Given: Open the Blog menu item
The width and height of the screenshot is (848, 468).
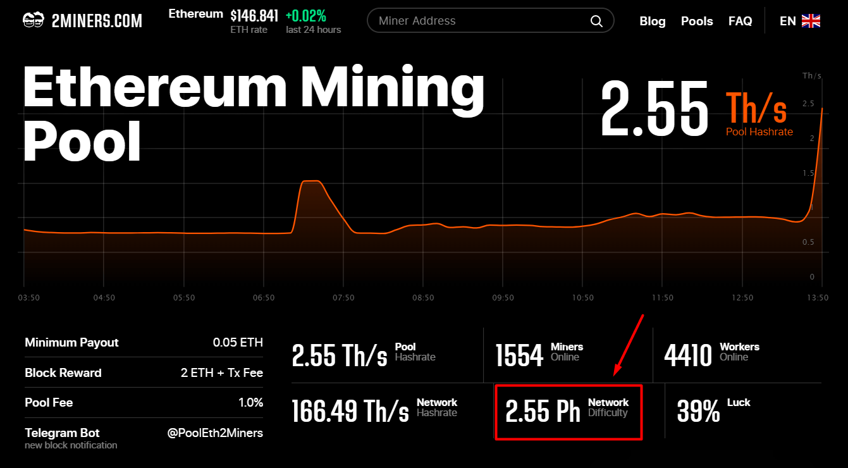Looking at the screenshot, I should (x=652, y=21).
